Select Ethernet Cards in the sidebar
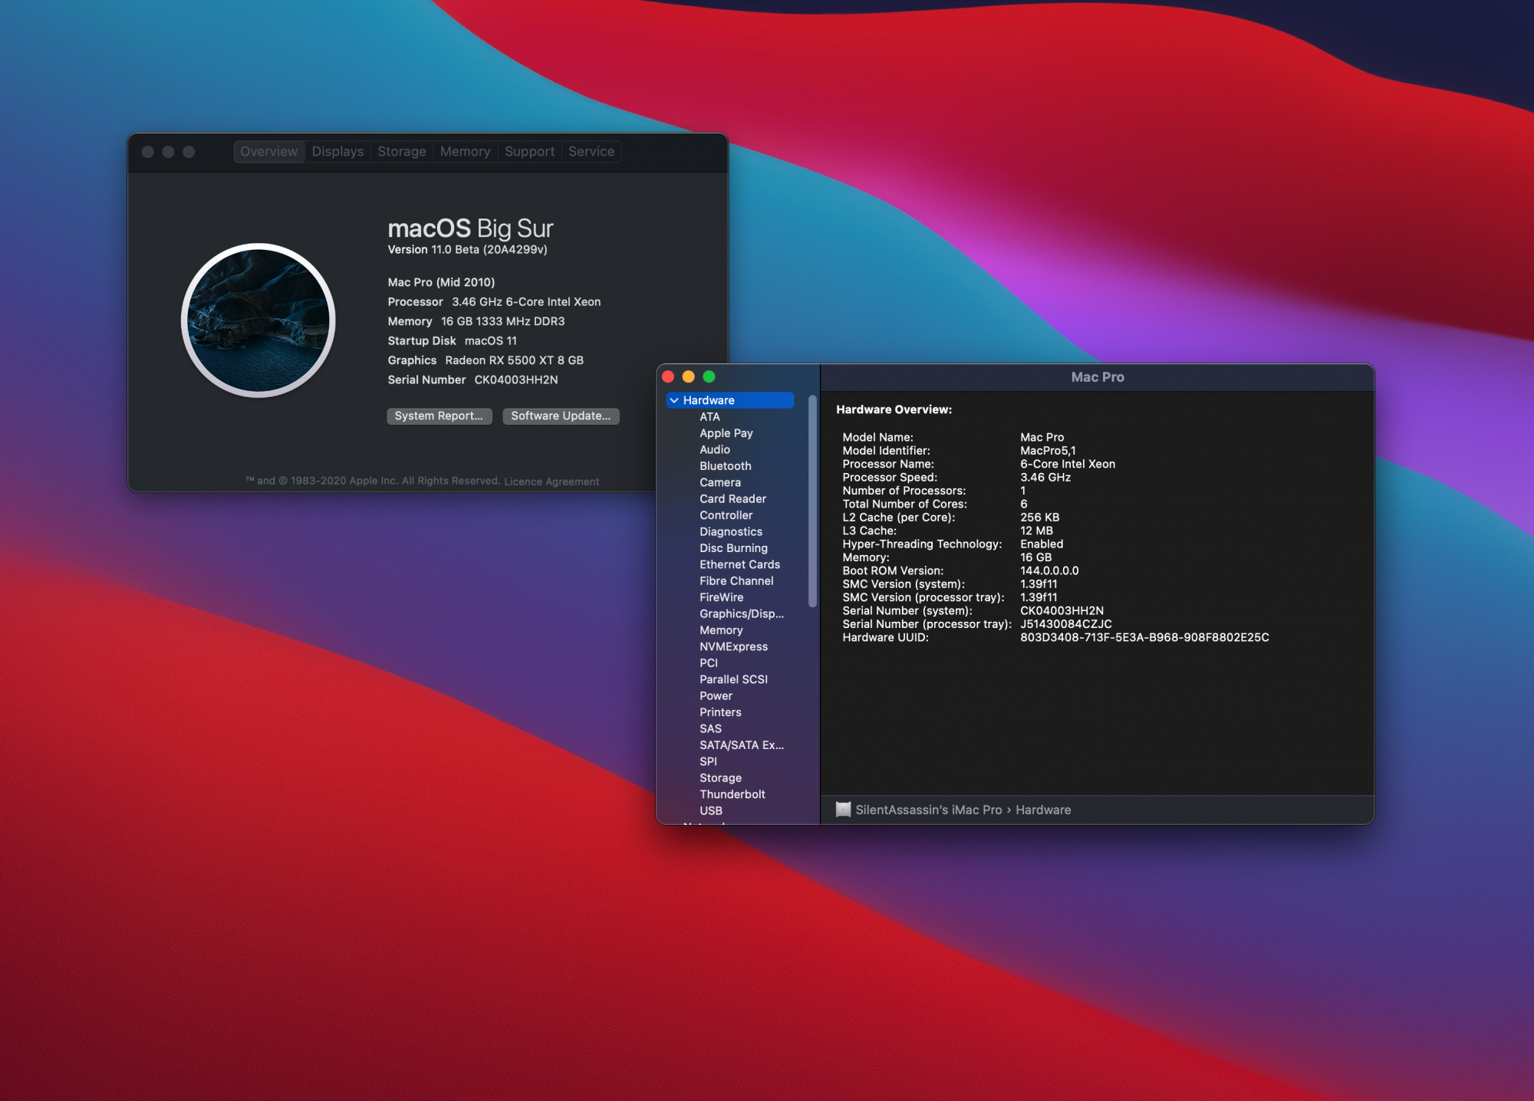This screenshot has height=1101, width=1534. [739, 564]
